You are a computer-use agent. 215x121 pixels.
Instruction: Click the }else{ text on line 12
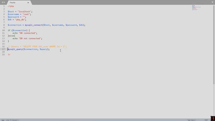coord(11,36)
